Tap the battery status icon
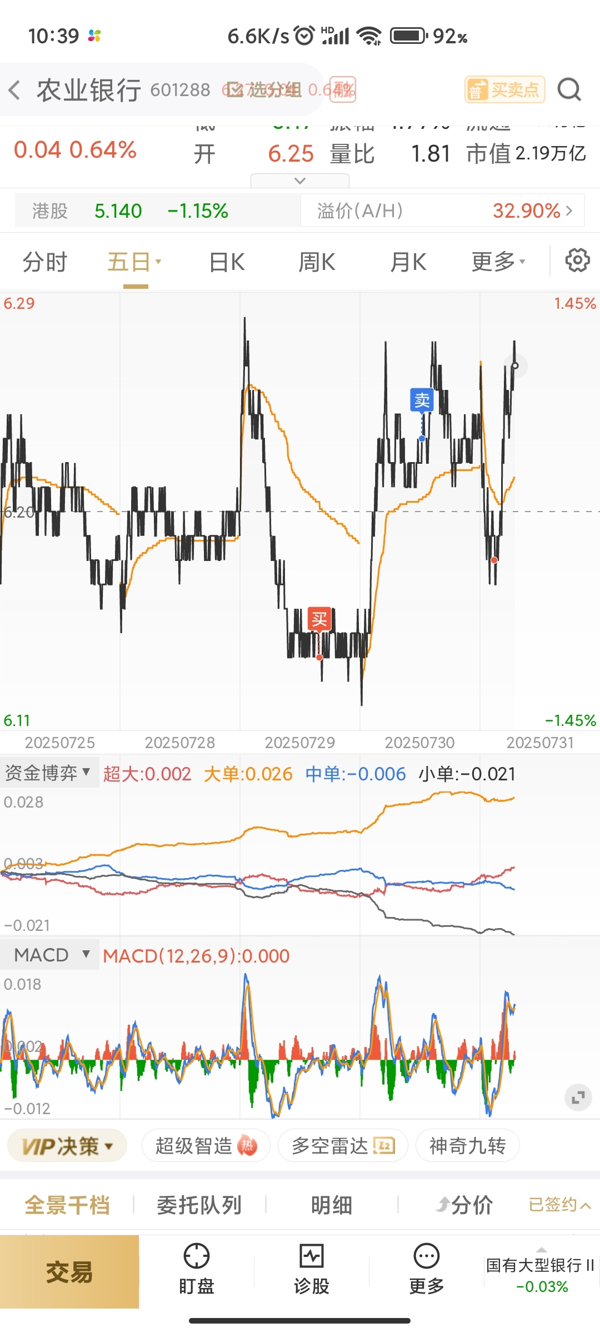 pos(408,36)
